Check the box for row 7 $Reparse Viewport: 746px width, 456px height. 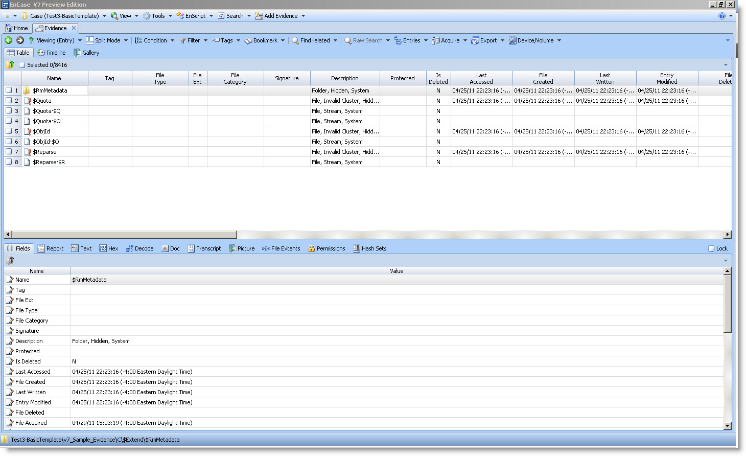[x=9, y=152]
